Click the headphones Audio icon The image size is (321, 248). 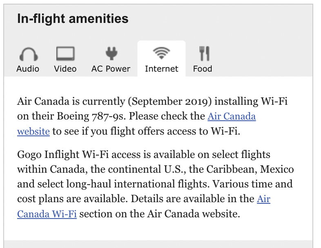[x=28, y=54]
